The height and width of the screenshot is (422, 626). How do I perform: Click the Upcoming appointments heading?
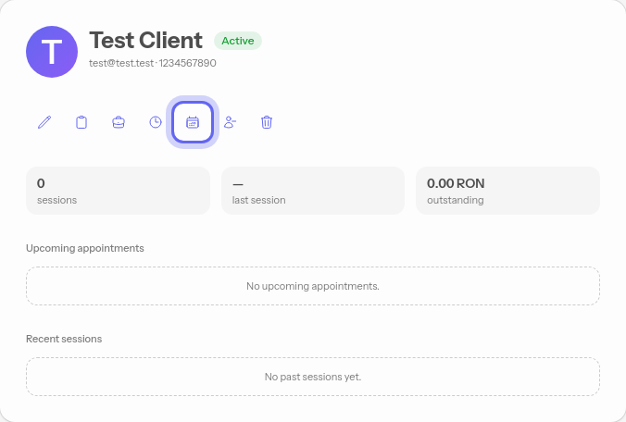[85, 248]
